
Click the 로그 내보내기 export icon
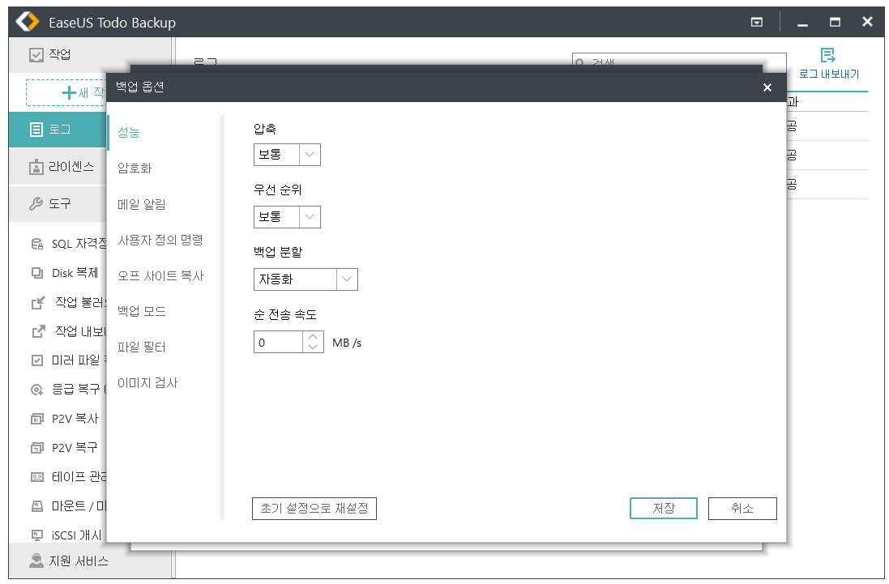pos(828,53)
